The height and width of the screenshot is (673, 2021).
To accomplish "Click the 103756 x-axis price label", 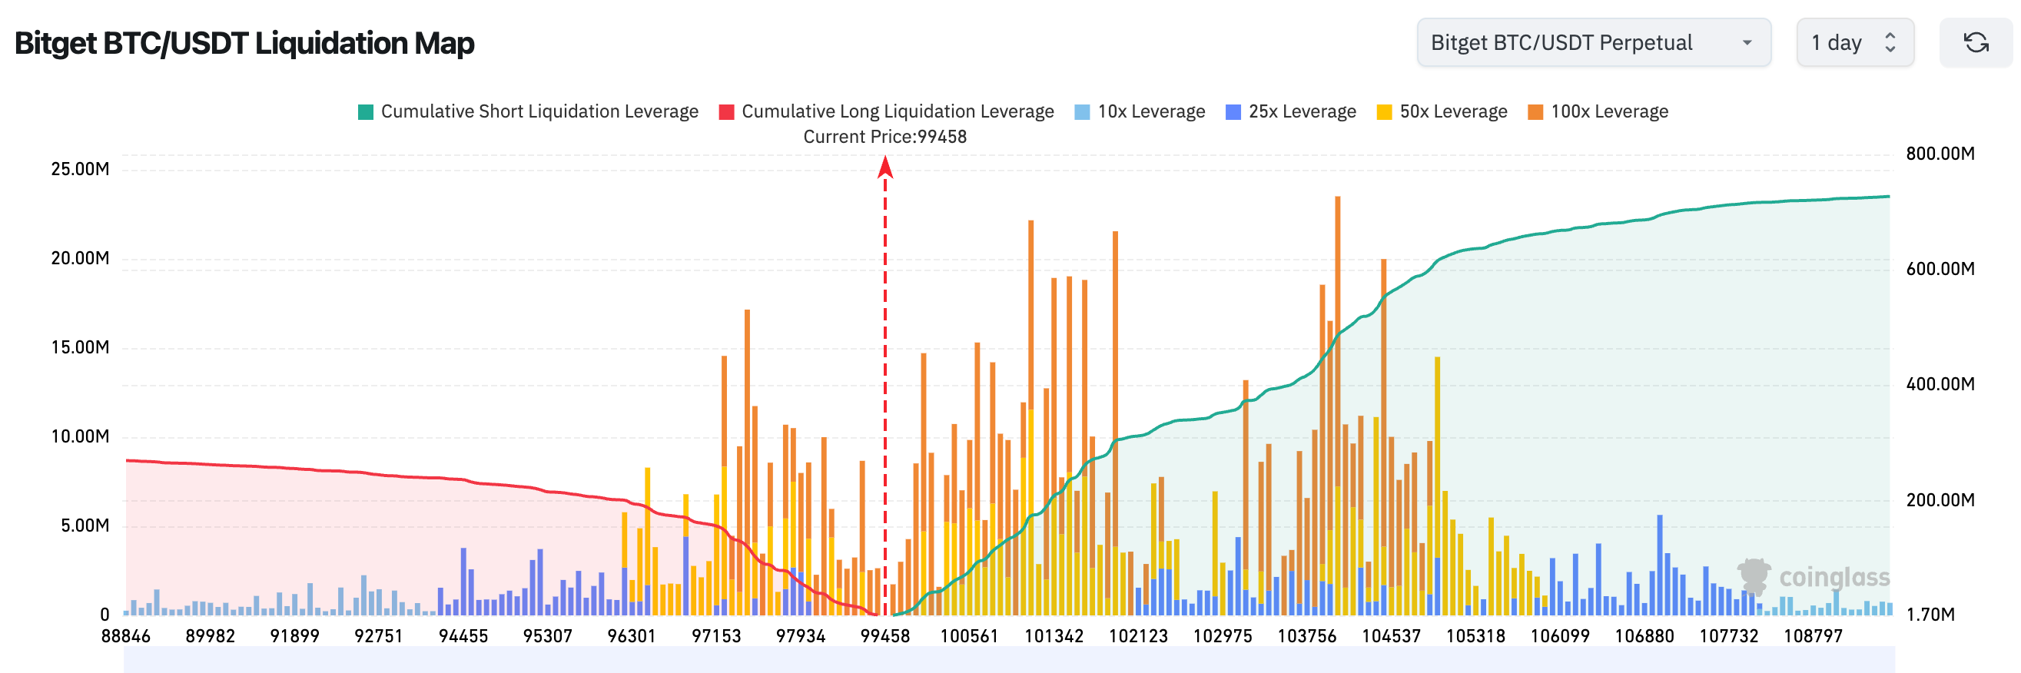I will point(1307,636).
